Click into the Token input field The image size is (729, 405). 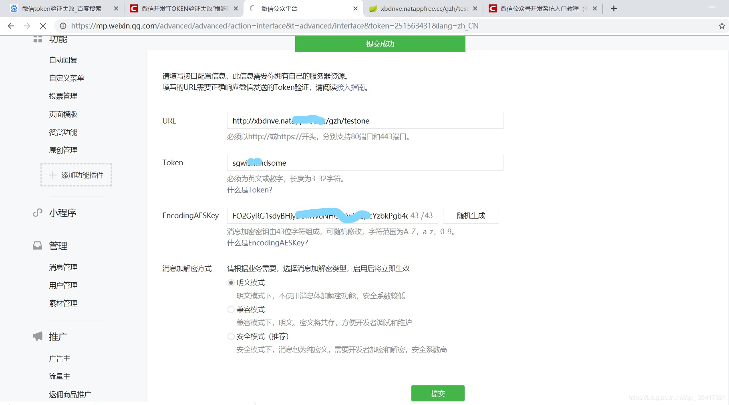365,163
